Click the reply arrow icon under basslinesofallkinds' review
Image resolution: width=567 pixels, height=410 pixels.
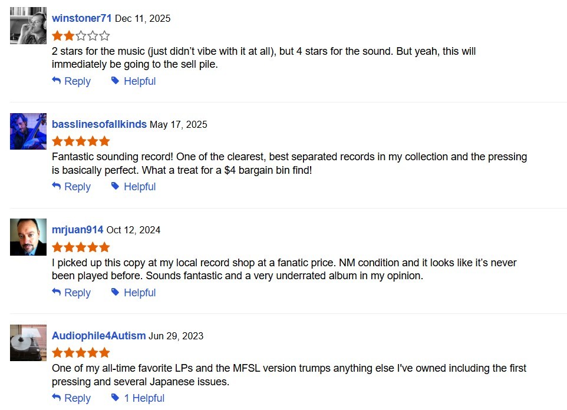(x=57, y=186)
